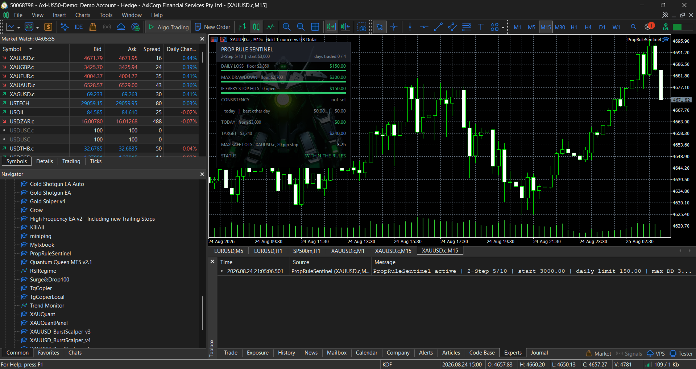Click the target icon with green plus
This screenshot has width=696, height=369.
coord(136,27)
